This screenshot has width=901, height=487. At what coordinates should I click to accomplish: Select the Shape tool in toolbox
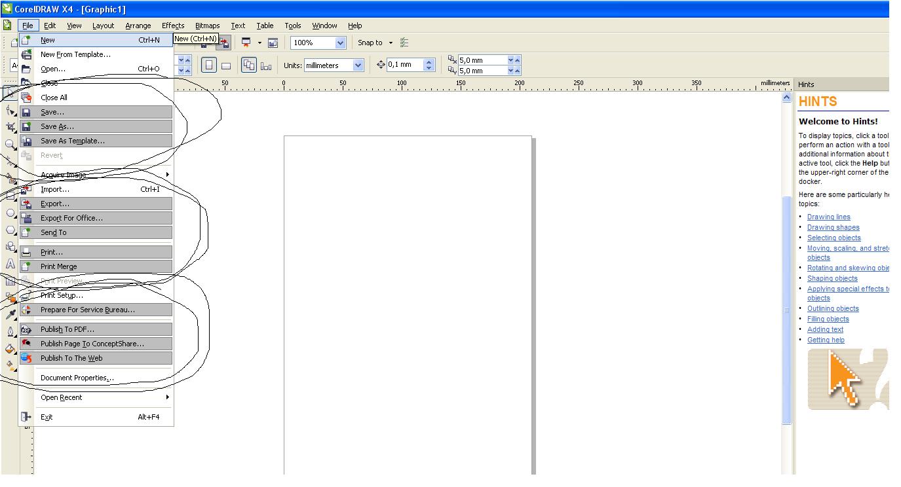point(10,111)
